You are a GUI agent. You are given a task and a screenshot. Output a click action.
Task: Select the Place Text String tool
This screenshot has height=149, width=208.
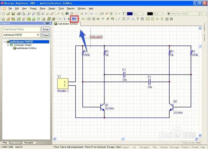(x=137, y=19)
